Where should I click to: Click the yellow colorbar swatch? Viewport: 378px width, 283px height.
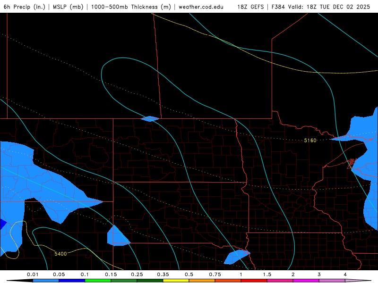176,281
